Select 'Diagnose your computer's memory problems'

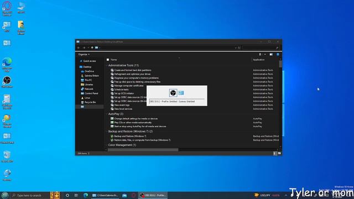pos(137,78)
